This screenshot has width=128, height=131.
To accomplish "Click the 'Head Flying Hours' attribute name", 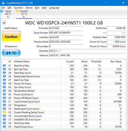I will tap(23, 127).
